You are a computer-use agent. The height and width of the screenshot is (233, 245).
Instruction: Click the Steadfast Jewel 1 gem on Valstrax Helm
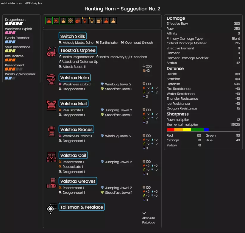[102, 89]
